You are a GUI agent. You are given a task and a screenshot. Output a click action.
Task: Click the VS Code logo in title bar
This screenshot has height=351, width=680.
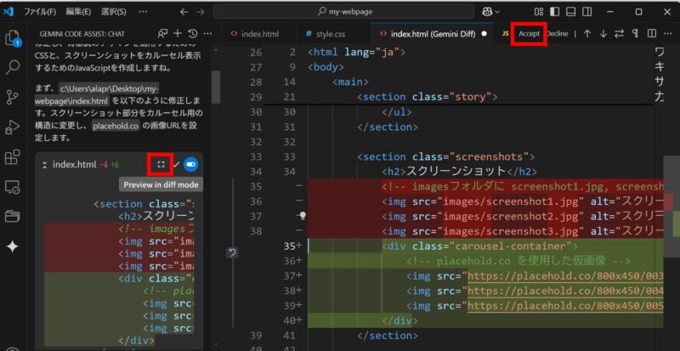tap(8, 12)
